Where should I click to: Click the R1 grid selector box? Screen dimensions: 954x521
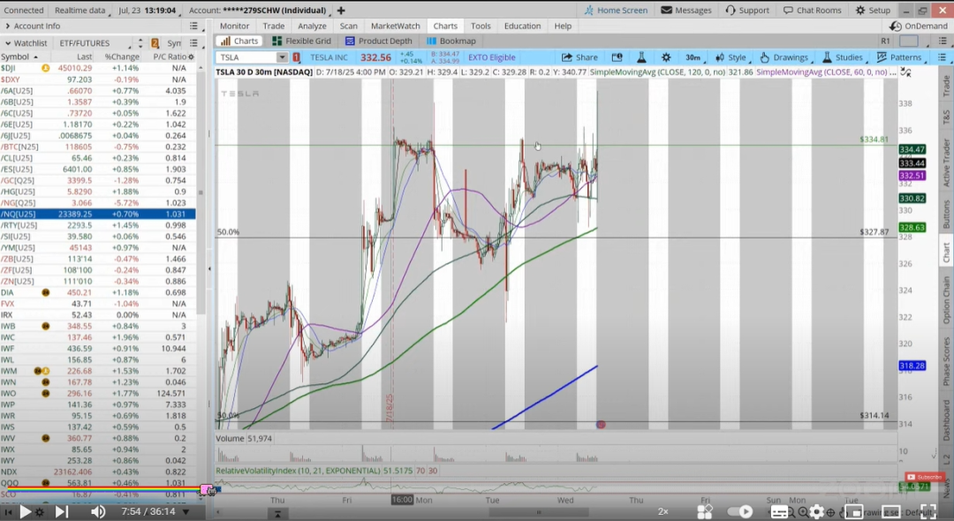(908, 41)
